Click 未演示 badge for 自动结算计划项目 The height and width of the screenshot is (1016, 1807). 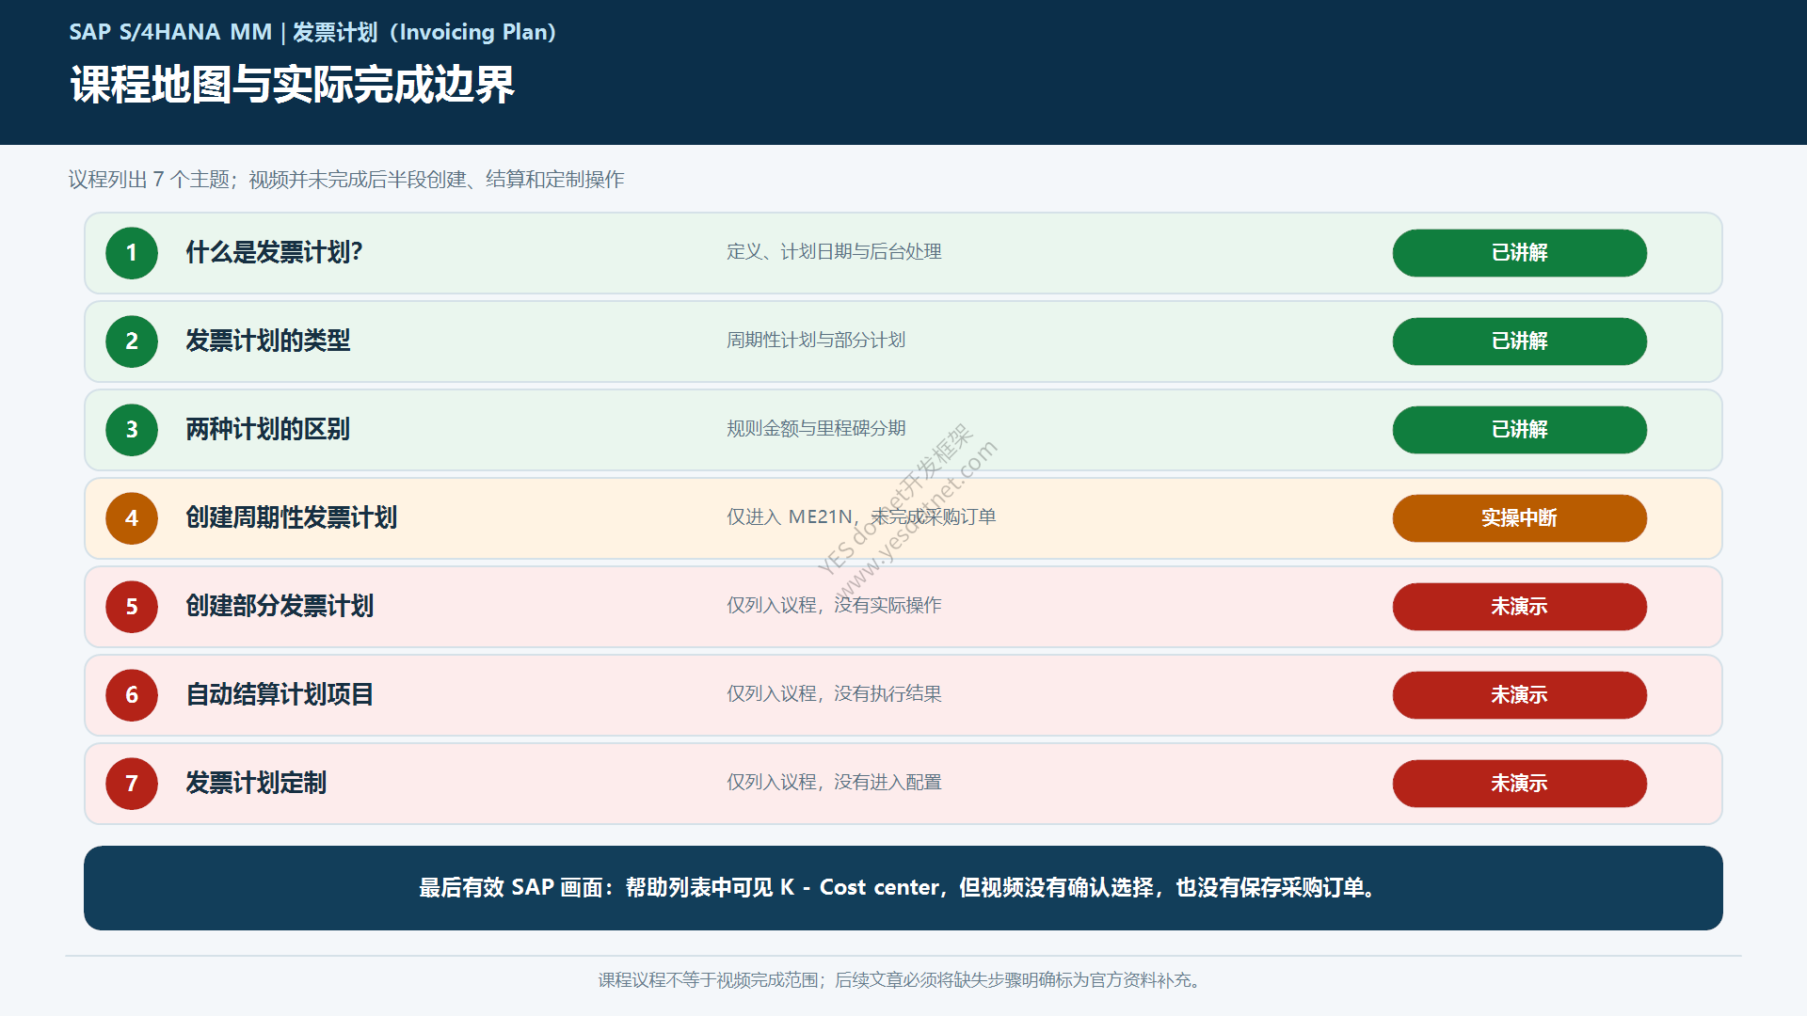1519,695
